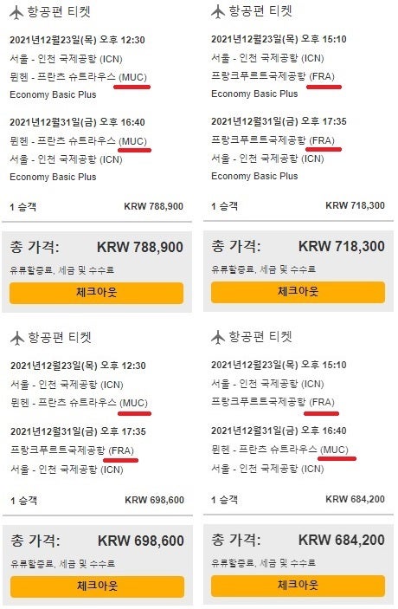The height and width of the screenshot is (609, 398).
Task: Click the airplane icon of the KRW 684,200 ticket
Action: 218,337
